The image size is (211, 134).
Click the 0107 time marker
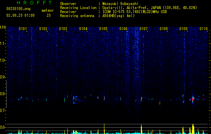(x=144, y=29)
